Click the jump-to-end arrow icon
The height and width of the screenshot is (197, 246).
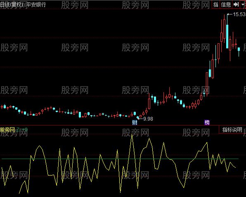tap(236, 5)
